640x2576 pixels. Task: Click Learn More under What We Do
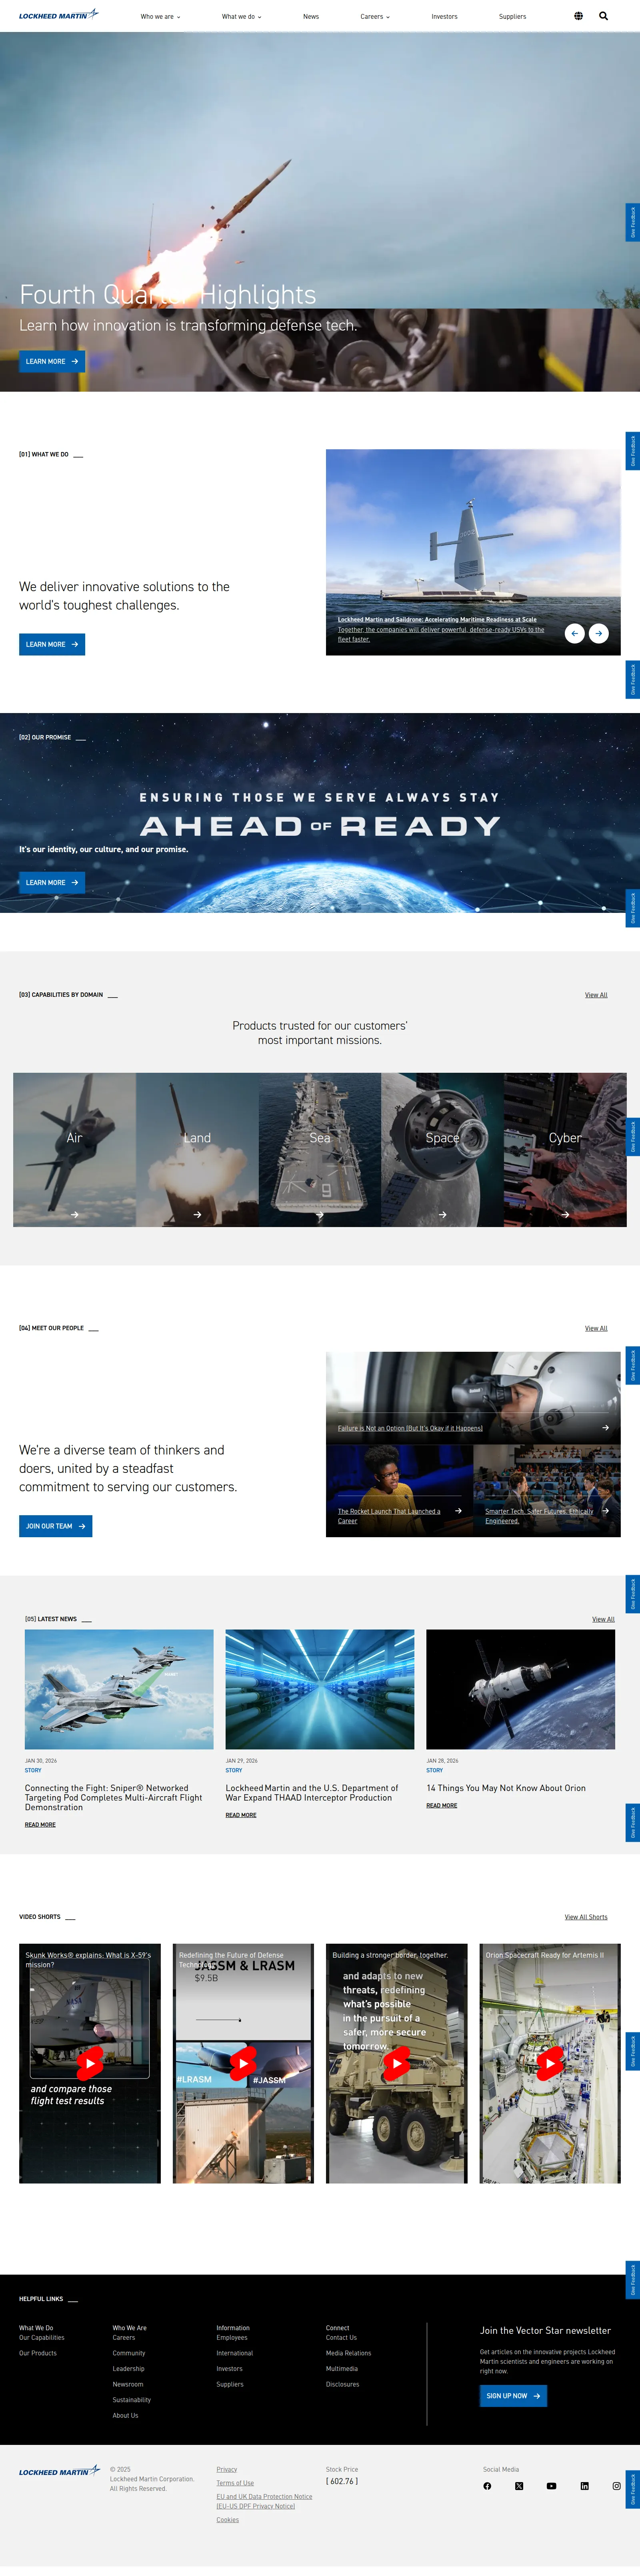(x=52, y=644)
